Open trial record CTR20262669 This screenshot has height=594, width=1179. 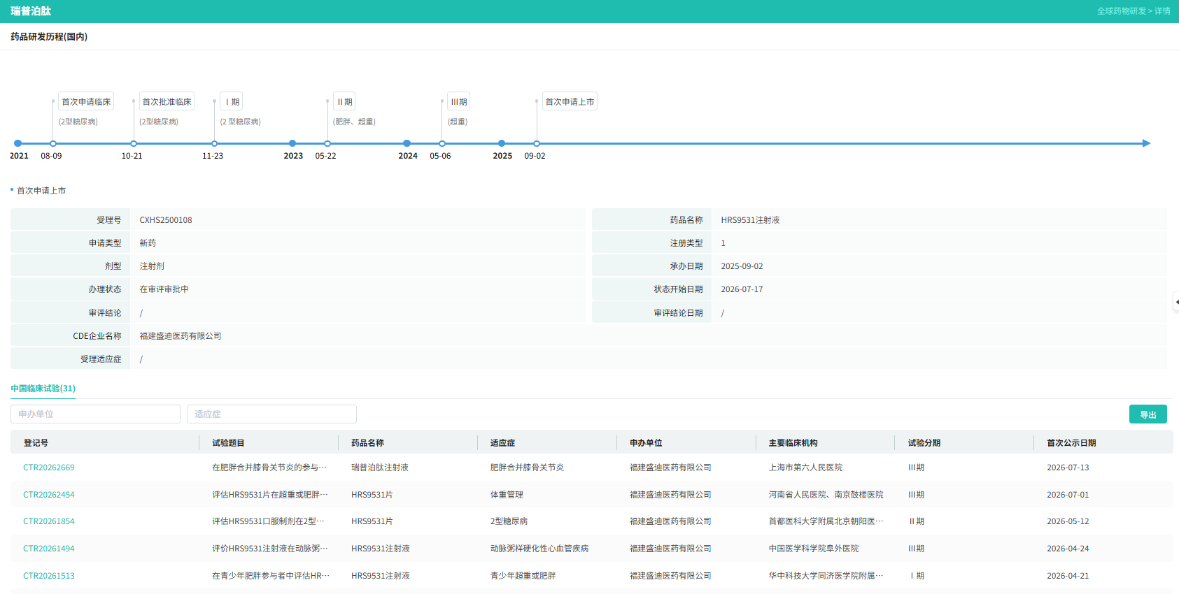click(x=49, y=468)
